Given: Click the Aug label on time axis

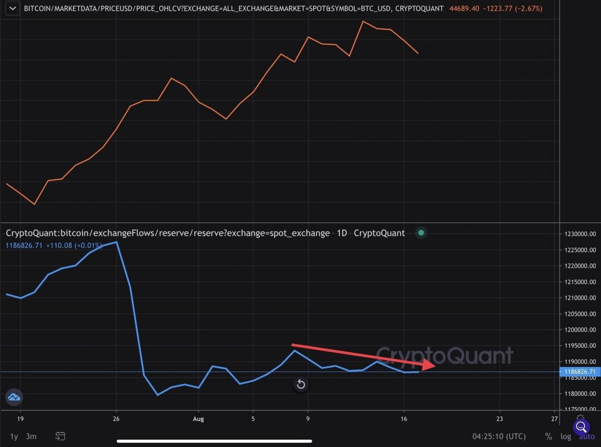Looking at the screenshot, I should click(198, 419).
